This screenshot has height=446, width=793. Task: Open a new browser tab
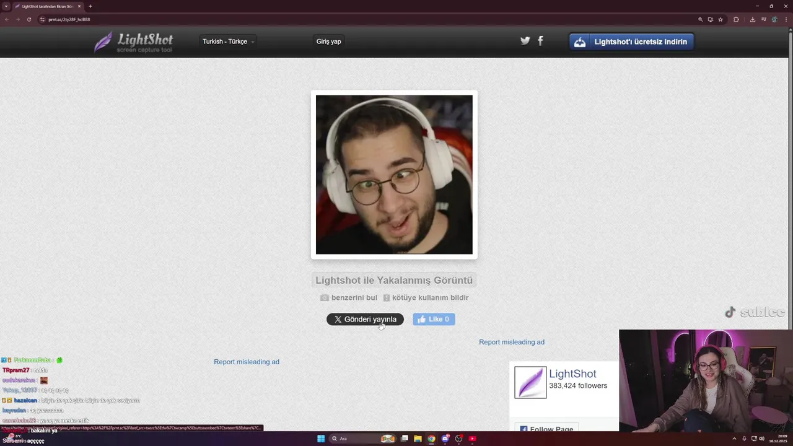click(90, 6)
